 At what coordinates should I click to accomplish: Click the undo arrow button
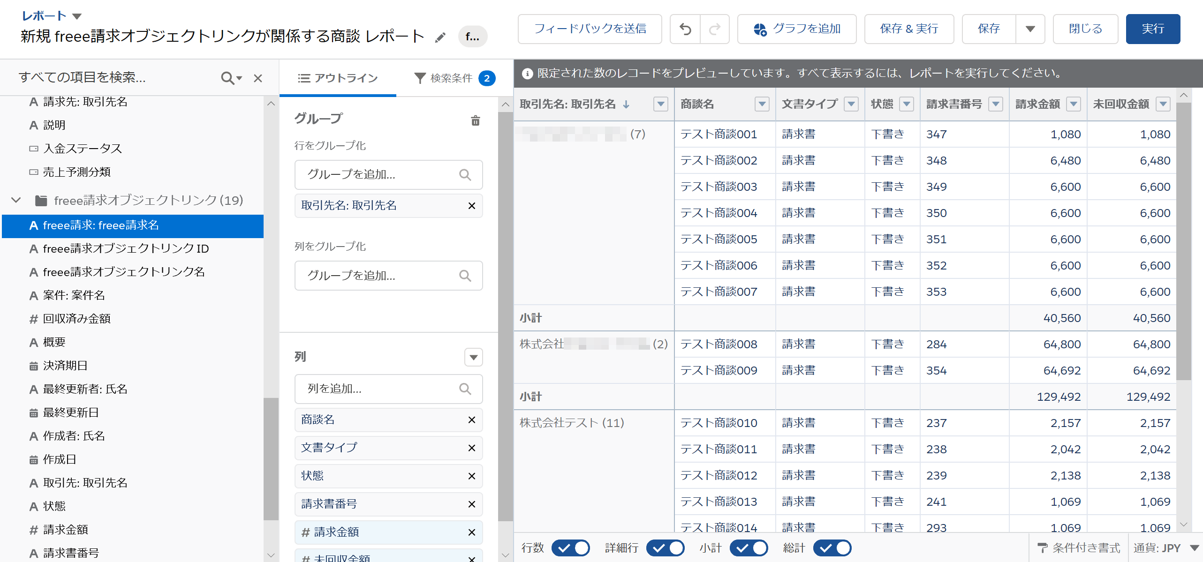(x=685, y=29)
